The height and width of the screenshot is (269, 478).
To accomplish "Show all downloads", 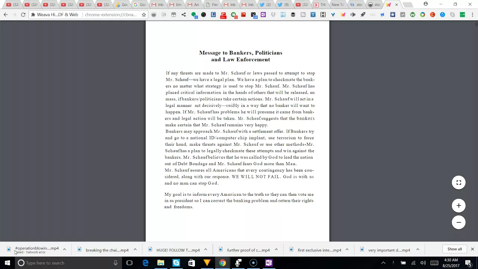I will pos(454,249).
